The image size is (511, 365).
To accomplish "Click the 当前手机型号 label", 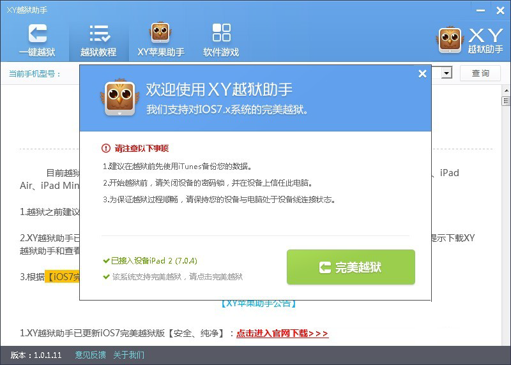I will pos(35,73).
